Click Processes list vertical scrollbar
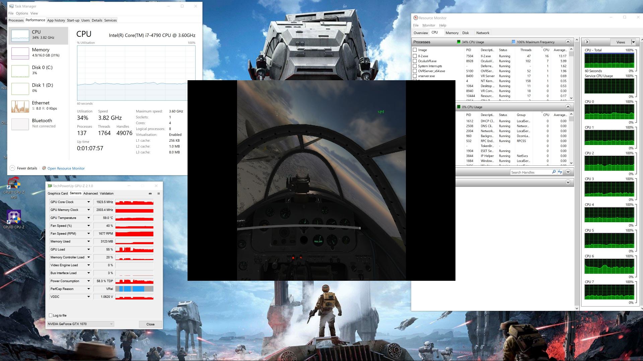 point(571,74)
